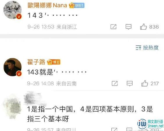This screenshot has height=131, width=164.
Task: Open 按热度 sort order selector
Action: pos(147,48)
